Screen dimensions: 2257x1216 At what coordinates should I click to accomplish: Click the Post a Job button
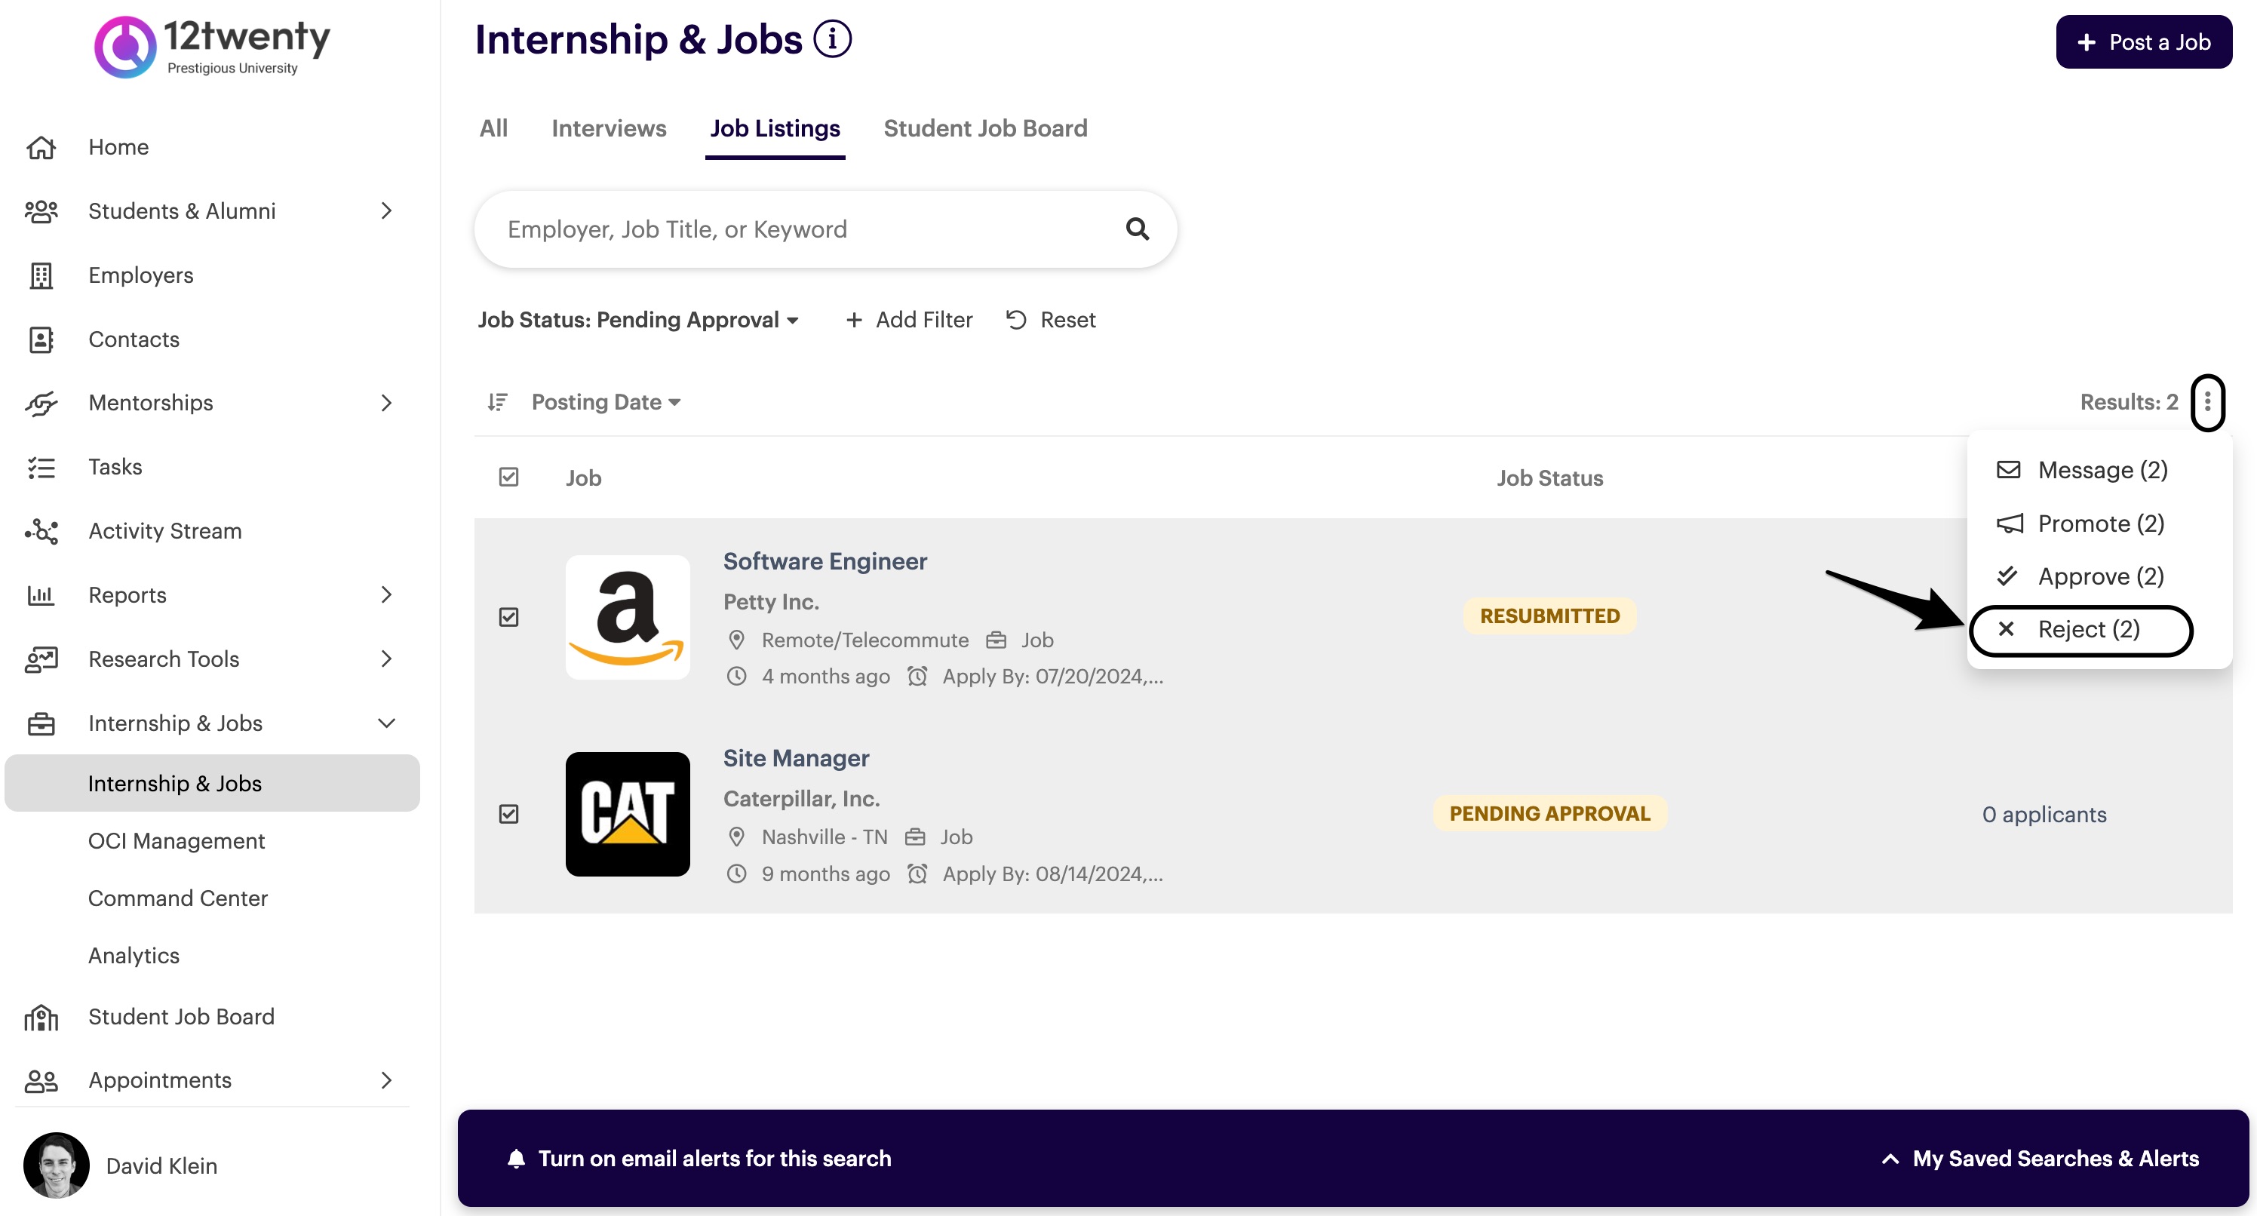point(2143,42)
